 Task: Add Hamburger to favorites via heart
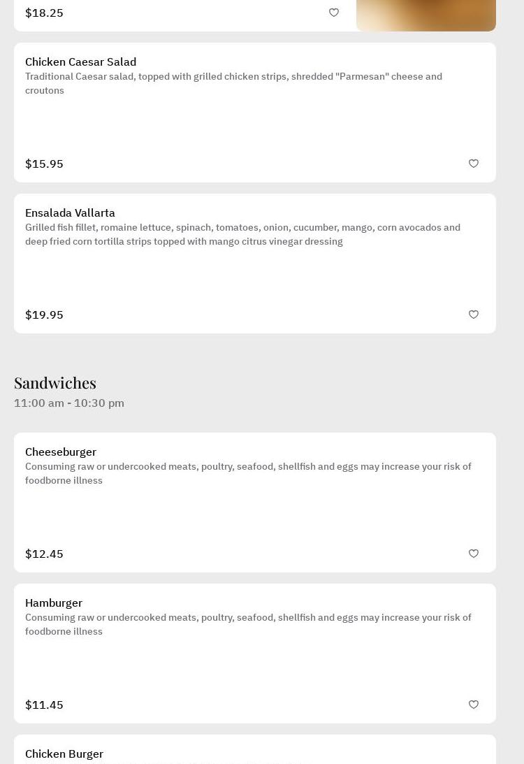point(474,705)
